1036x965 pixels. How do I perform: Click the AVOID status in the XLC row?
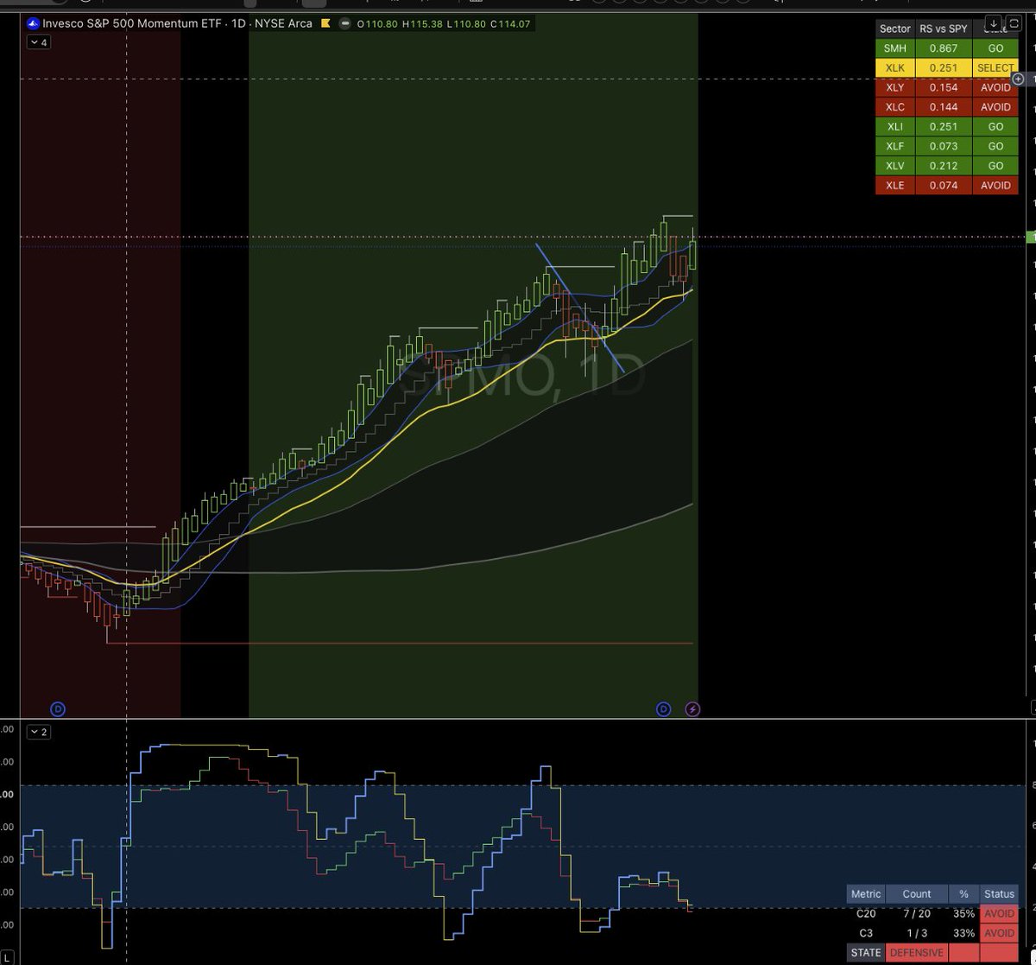pyautogui.click(x=995, y=107)
